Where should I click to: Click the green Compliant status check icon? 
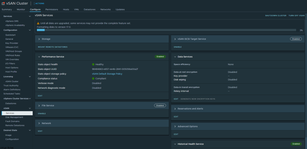point(93,79)
